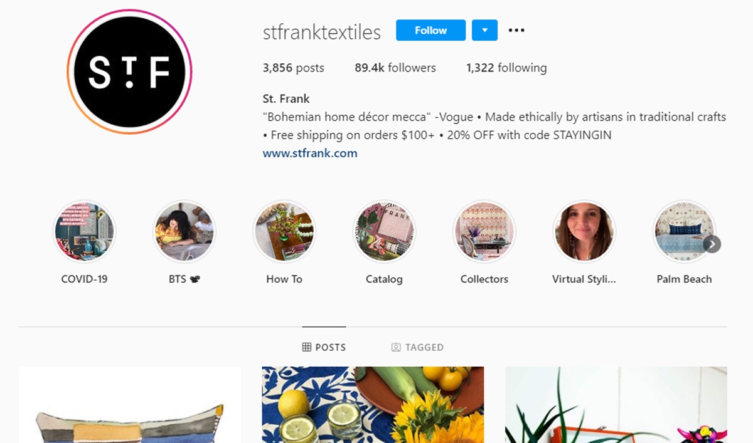
Task: Open the Palm Beach story highlight
Action: pyautogui.click(x=684, y=231)
